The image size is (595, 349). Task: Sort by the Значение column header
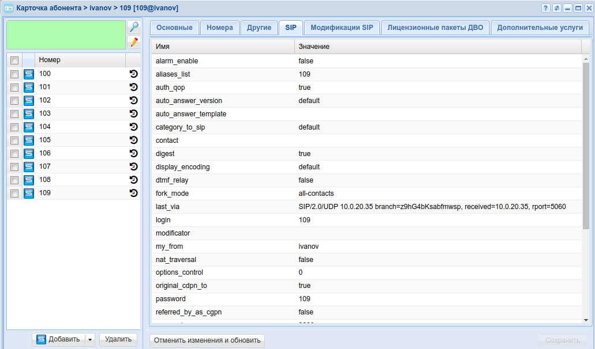(x=438, y=47)
